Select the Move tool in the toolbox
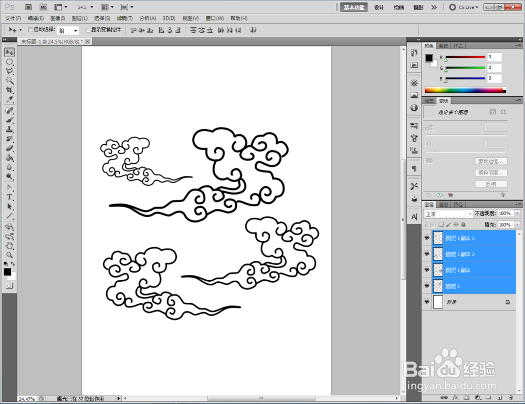 pyautogui.click(x=9, y=52)
